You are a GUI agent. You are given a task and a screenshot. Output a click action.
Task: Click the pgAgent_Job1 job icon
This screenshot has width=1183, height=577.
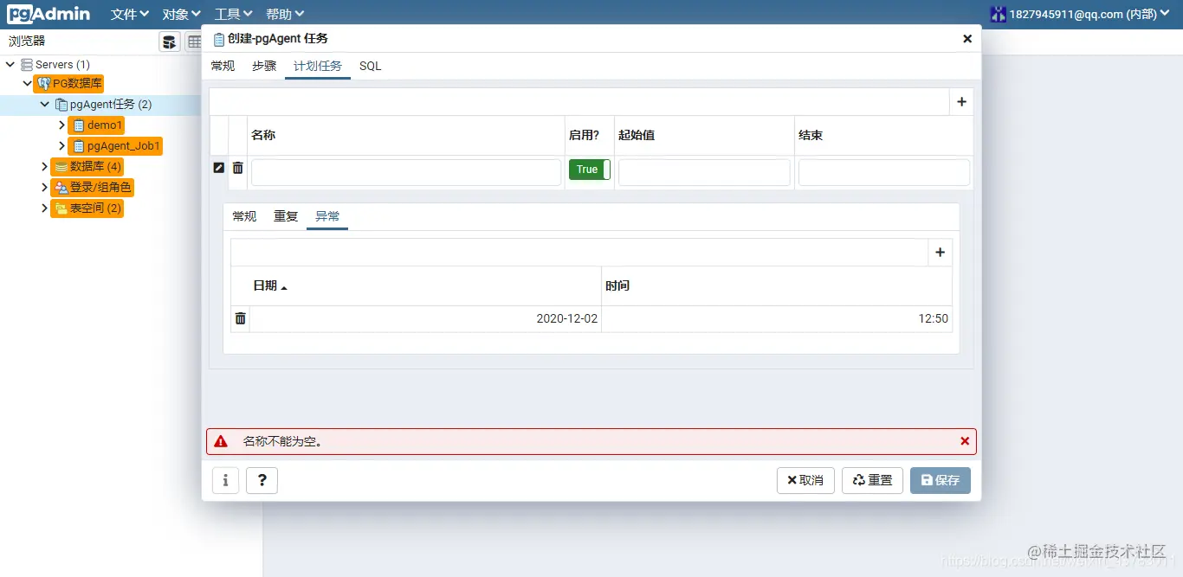click(x=79, y=146)
